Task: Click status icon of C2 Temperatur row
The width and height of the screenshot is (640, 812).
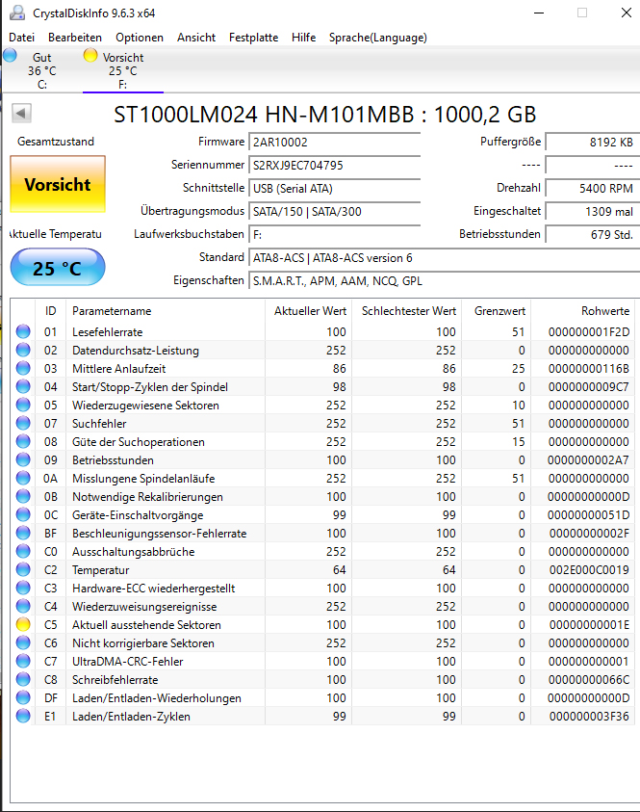Action: [23, 569]
